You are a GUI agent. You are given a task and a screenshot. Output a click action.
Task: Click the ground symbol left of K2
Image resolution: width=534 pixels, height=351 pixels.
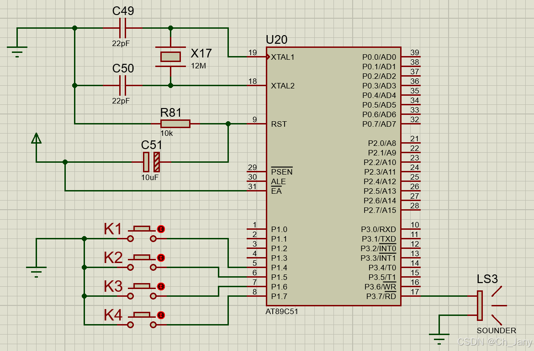(36, 272)
